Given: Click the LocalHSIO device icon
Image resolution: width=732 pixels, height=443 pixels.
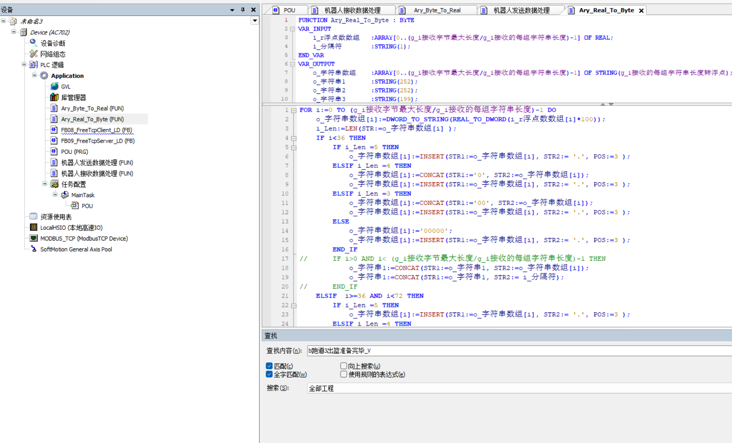Looking at the screenshot, I should (34, 227).
